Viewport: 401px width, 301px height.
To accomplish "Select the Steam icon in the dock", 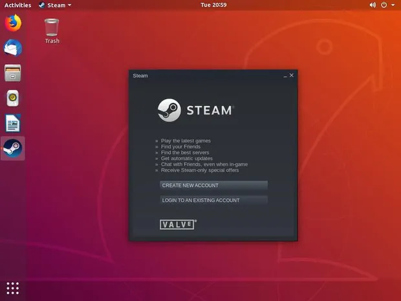I will (13, 148).
